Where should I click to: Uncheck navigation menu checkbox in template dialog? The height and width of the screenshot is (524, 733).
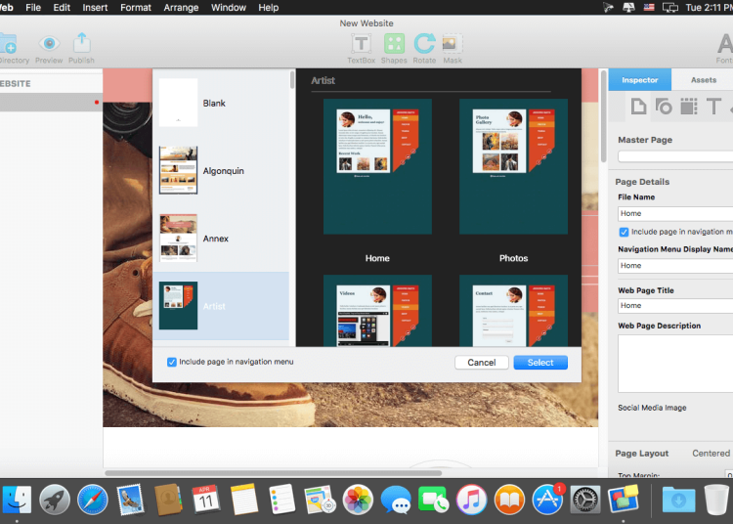pyautogui.click(x=172, y=362)
